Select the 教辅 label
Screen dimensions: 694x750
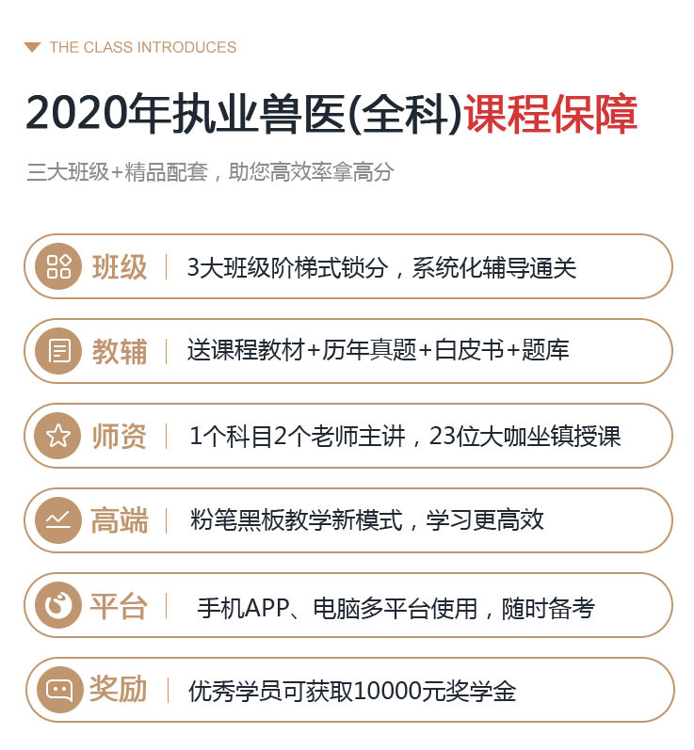click(x=120, y=352)
